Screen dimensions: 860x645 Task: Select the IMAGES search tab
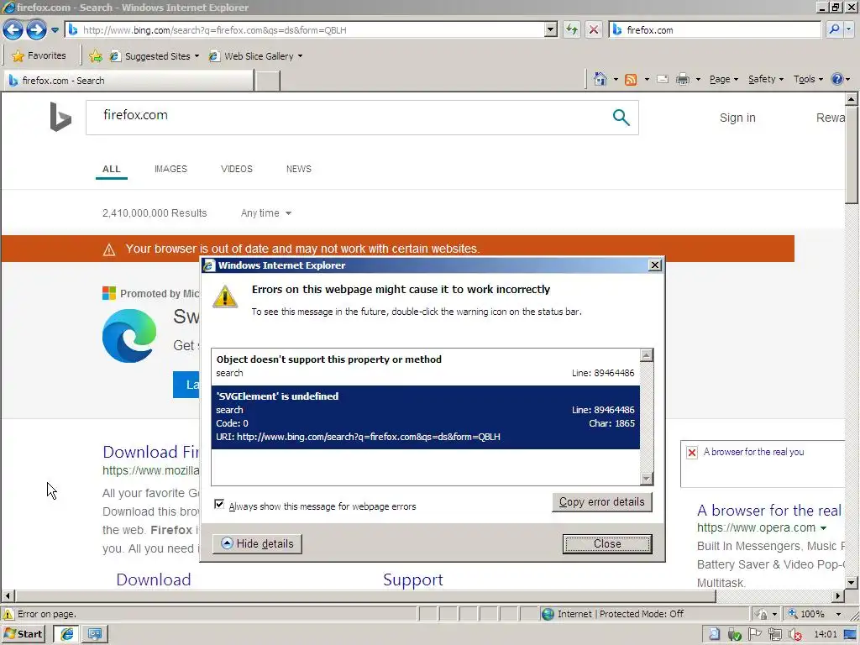click(x=170, y=169)
